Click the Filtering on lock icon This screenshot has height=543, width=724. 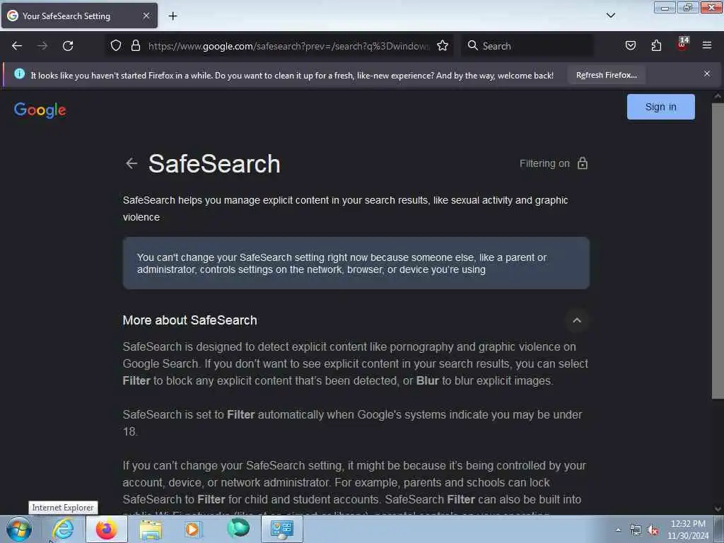coord(583,163)
